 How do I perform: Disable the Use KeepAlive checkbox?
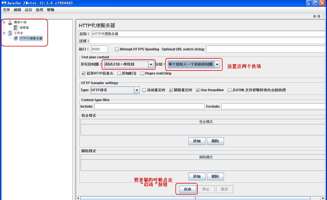point(198,90)
